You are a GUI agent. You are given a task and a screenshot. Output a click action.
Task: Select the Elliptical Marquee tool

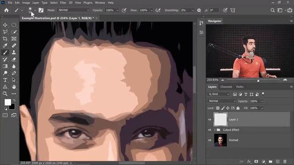click(14, 25)
